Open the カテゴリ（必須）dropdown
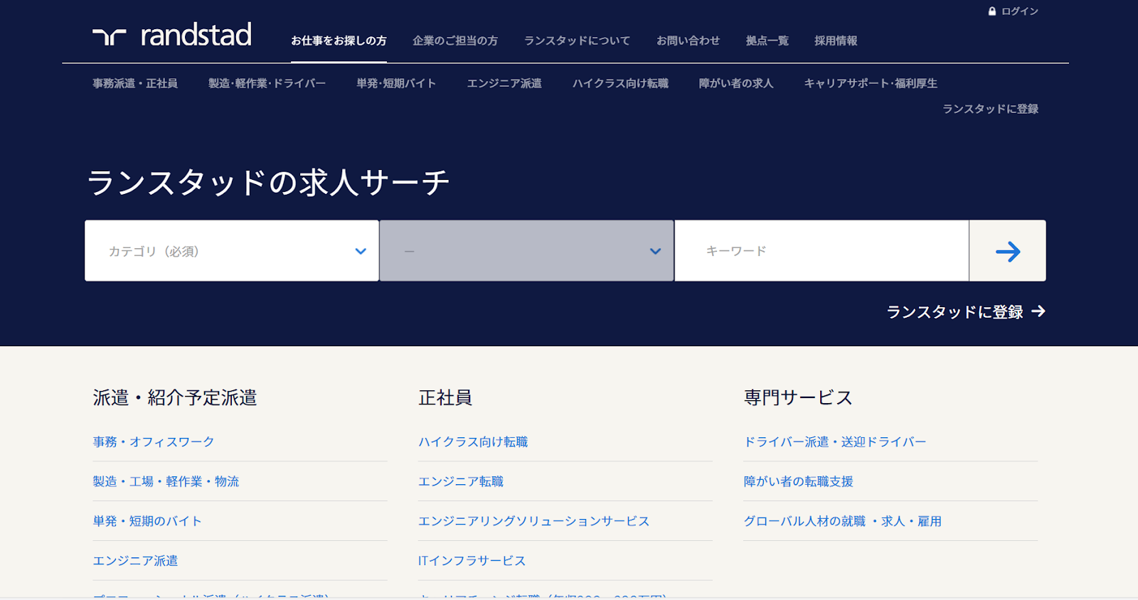Image resolution: width=1138 pixels, height=600 pixels. (232, 251)
